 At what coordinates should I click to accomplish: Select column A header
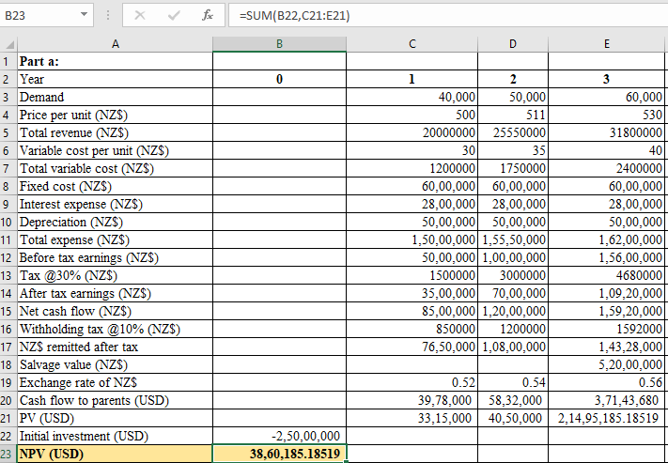[x=115, y=43]
